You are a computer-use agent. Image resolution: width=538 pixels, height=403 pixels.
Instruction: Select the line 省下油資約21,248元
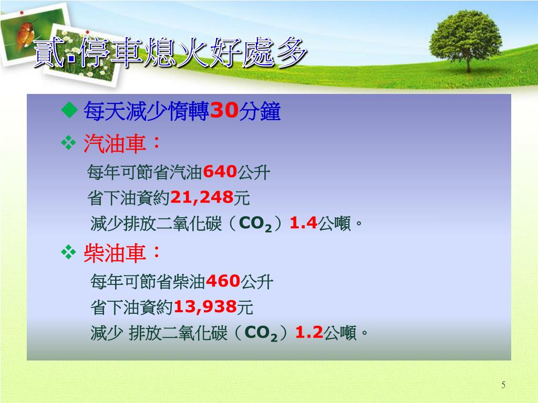(x=169, y=198)
